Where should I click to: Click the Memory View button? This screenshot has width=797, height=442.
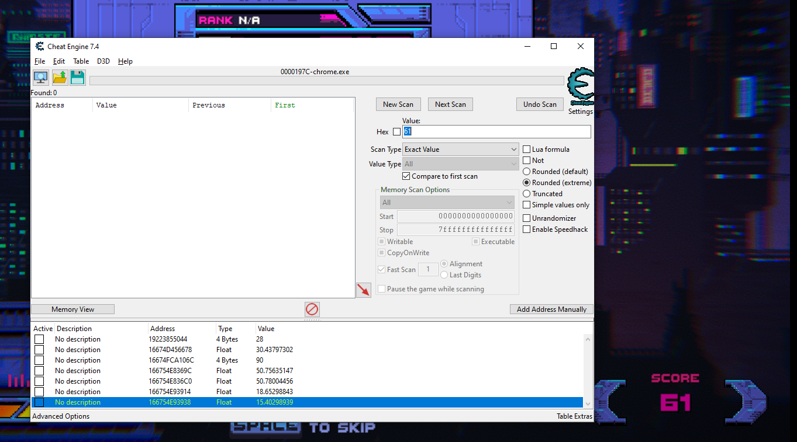(73, 309)
